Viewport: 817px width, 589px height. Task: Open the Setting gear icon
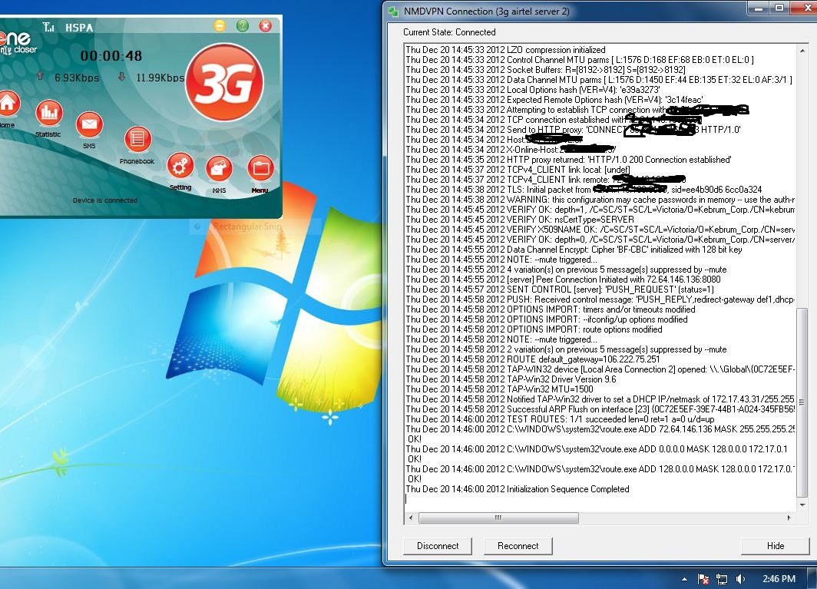point(180,167)
